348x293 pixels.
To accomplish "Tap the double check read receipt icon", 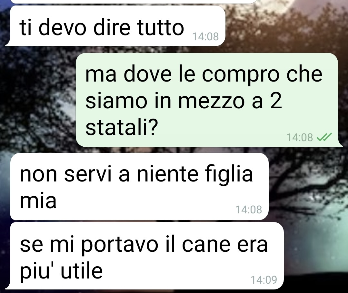I will [x=324, y=137].
